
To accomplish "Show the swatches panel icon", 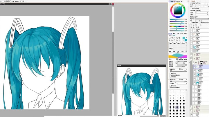I will pyautogui.click(x=179, y=1).
